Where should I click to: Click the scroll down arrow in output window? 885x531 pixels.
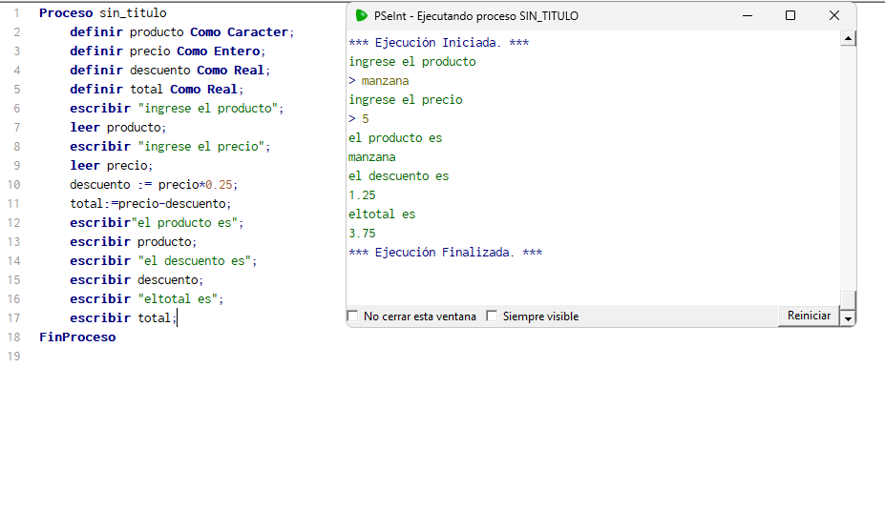point(848,318)
